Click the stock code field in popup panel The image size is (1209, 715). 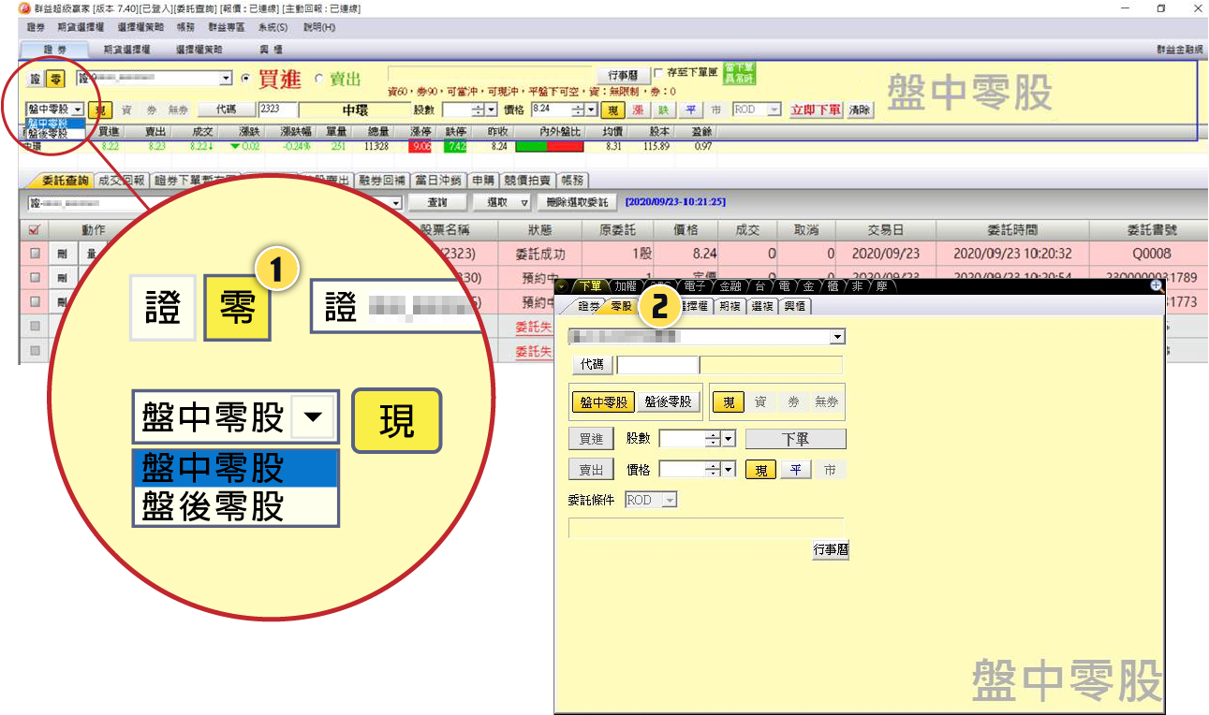[x=657, y=365]
